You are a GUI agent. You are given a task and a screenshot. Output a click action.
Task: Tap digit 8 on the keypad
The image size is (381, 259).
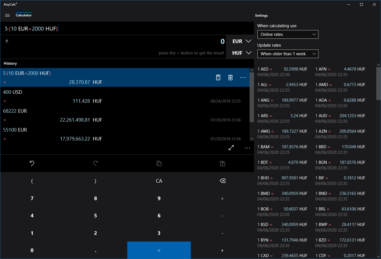tap(96, 198)
